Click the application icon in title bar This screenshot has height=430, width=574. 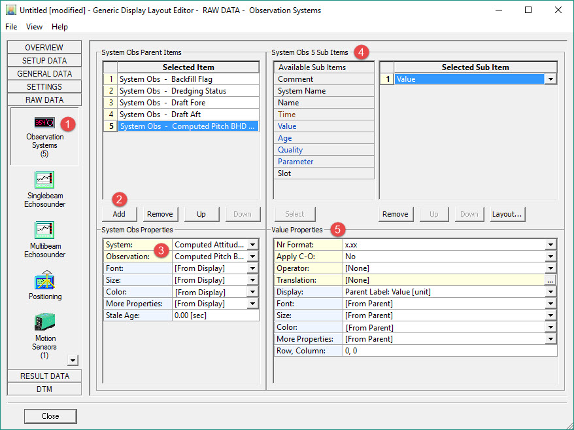coord(11,10)
